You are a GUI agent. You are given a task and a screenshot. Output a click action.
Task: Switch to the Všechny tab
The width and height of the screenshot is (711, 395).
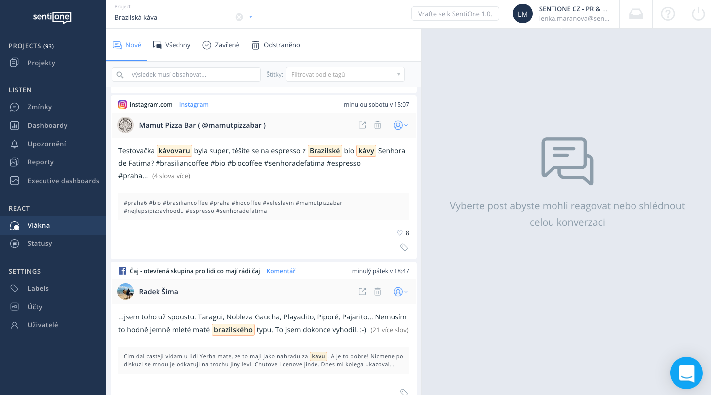click(172, 45)
